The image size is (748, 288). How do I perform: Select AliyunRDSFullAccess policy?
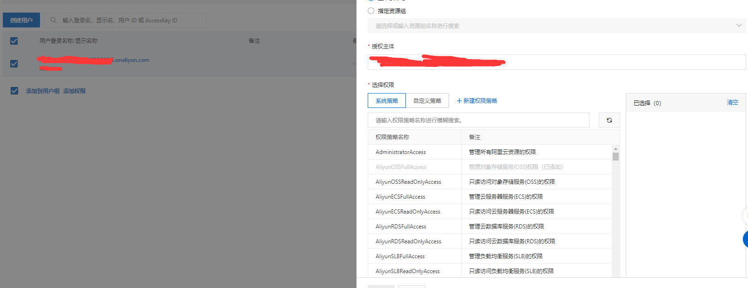490,227
